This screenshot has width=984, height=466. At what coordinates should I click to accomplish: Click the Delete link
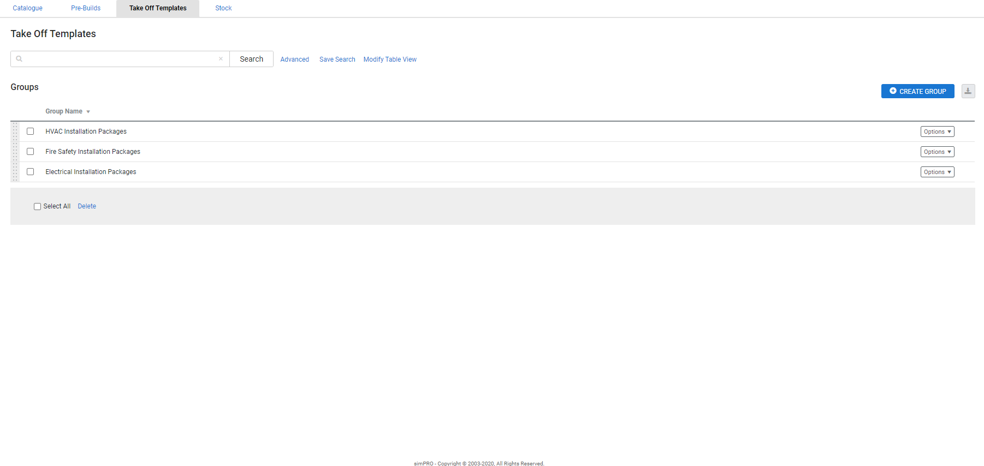(87, 206)
